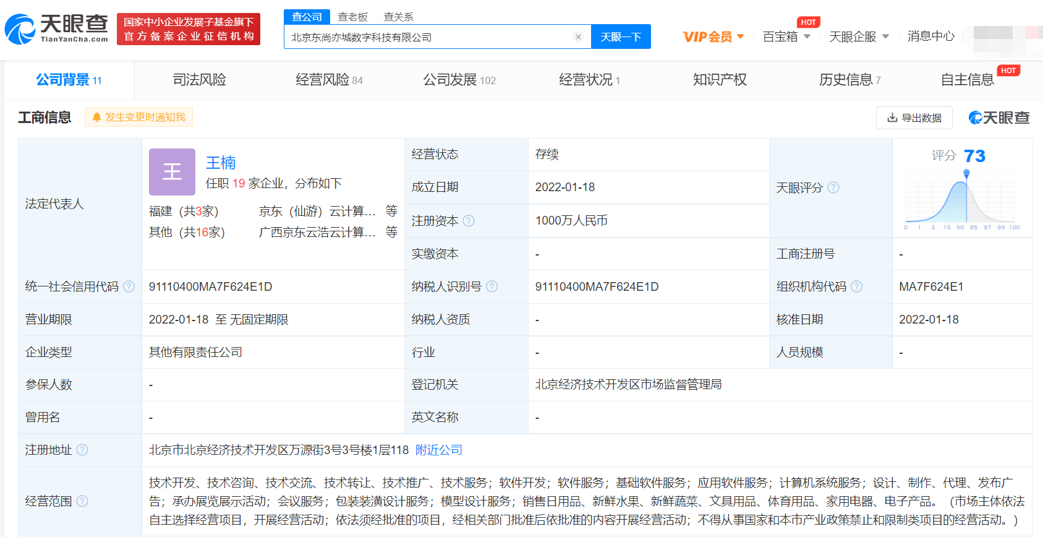This screenshot has width=1043, height=537.
Task: Click 京东（仙游）云计算 company entry
Action: (317, 212)
